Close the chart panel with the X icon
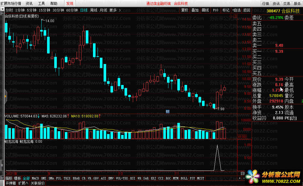 (2, 9)
